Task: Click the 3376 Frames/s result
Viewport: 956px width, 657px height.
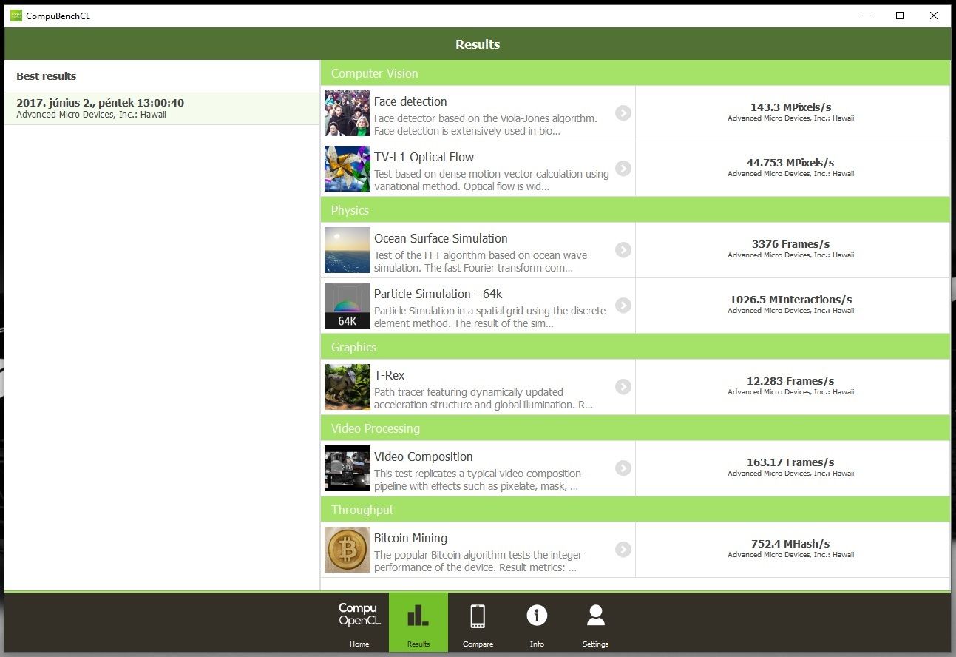Action: [790, 244]
